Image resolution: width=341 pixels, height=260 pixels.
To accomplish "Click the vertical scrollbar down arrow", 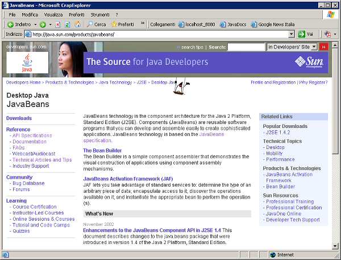I will (335, 246).
